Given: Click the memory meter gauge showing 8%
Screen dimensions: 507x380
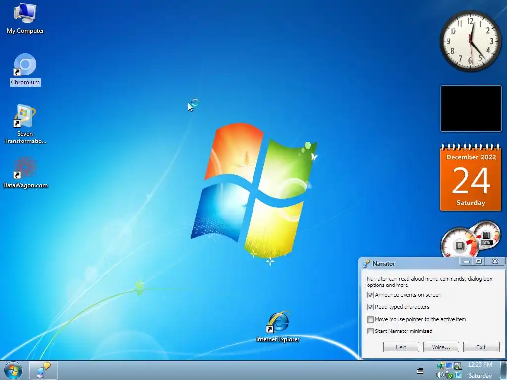Looking at the screenshot, I should pos(486,235).
